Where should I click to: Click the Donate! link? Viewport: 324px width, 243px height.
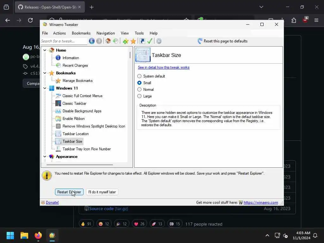tap(52, 202)
